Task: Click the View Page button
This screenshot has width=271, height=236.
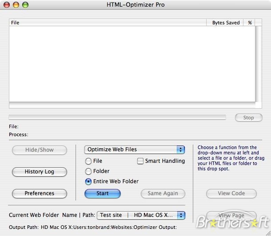Action: (x=231, y=216)
